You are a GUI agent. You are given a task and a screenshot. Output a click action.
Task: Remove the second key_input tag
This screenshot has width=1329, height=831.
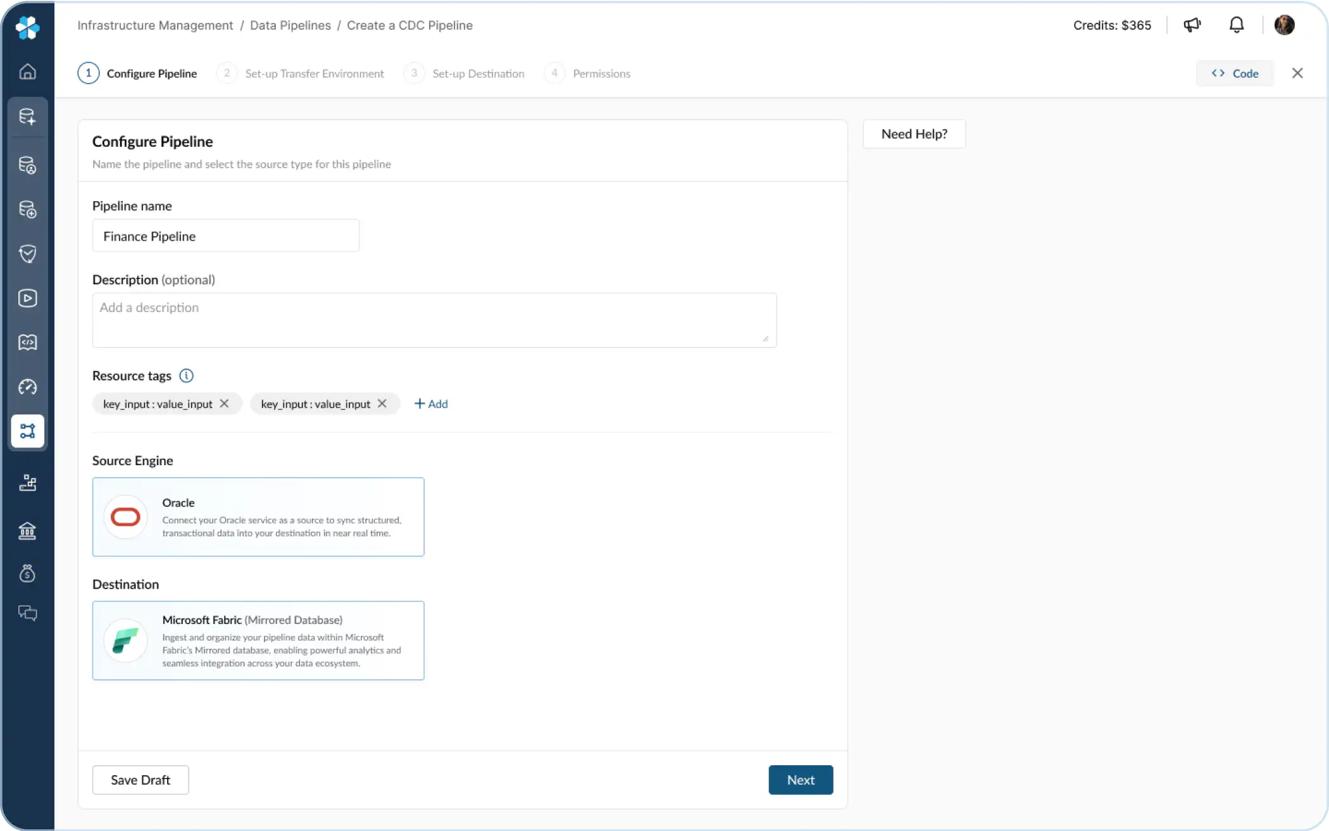[x=382, y=404]
